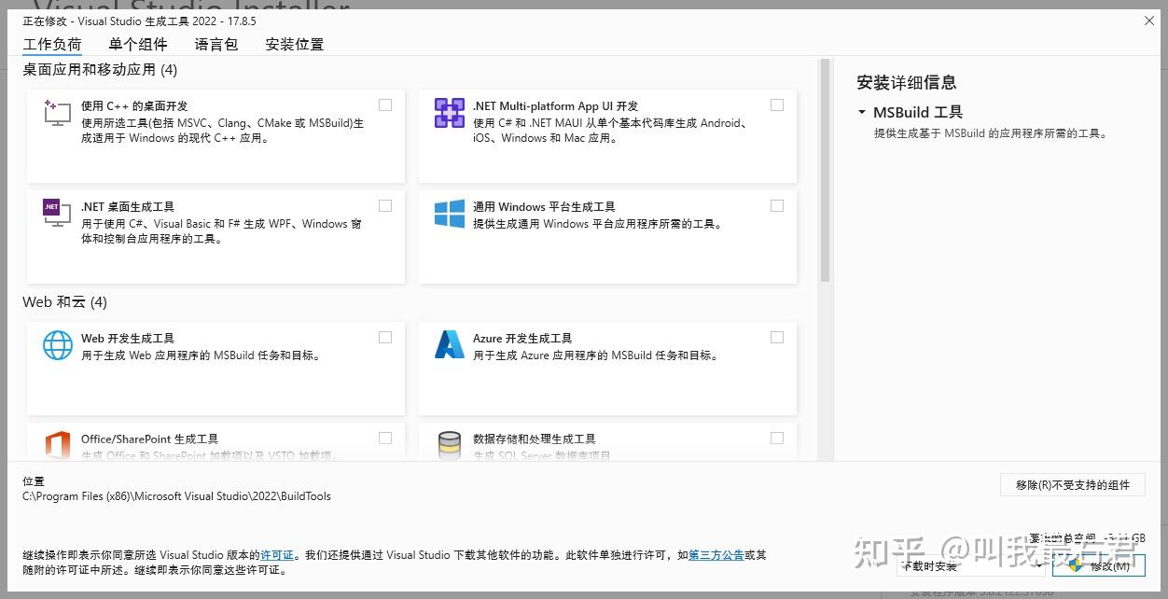Open the 下载时安装 install mode dropdown
Screen dimensions: 1168x599
pos(1040,565)
